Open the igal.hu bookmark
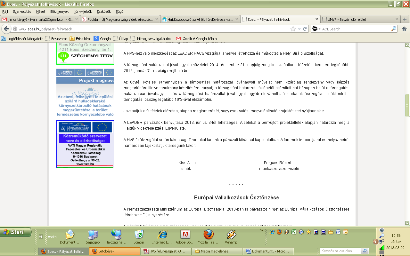The height and width of the screenshot is (256, 410). (152, 39)
